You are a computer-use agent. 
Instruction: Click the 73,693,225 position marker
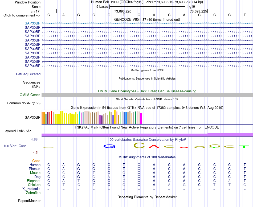198,11
